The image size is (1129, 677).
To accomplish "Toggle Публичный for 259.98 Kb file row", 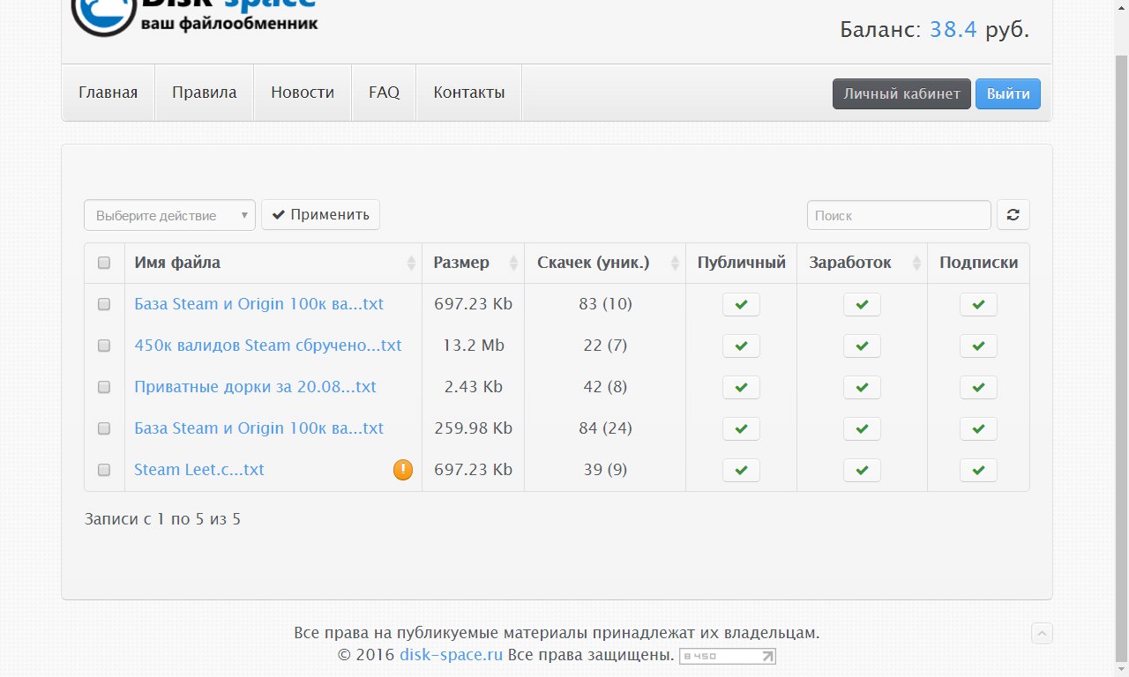I will coord(741,429).
